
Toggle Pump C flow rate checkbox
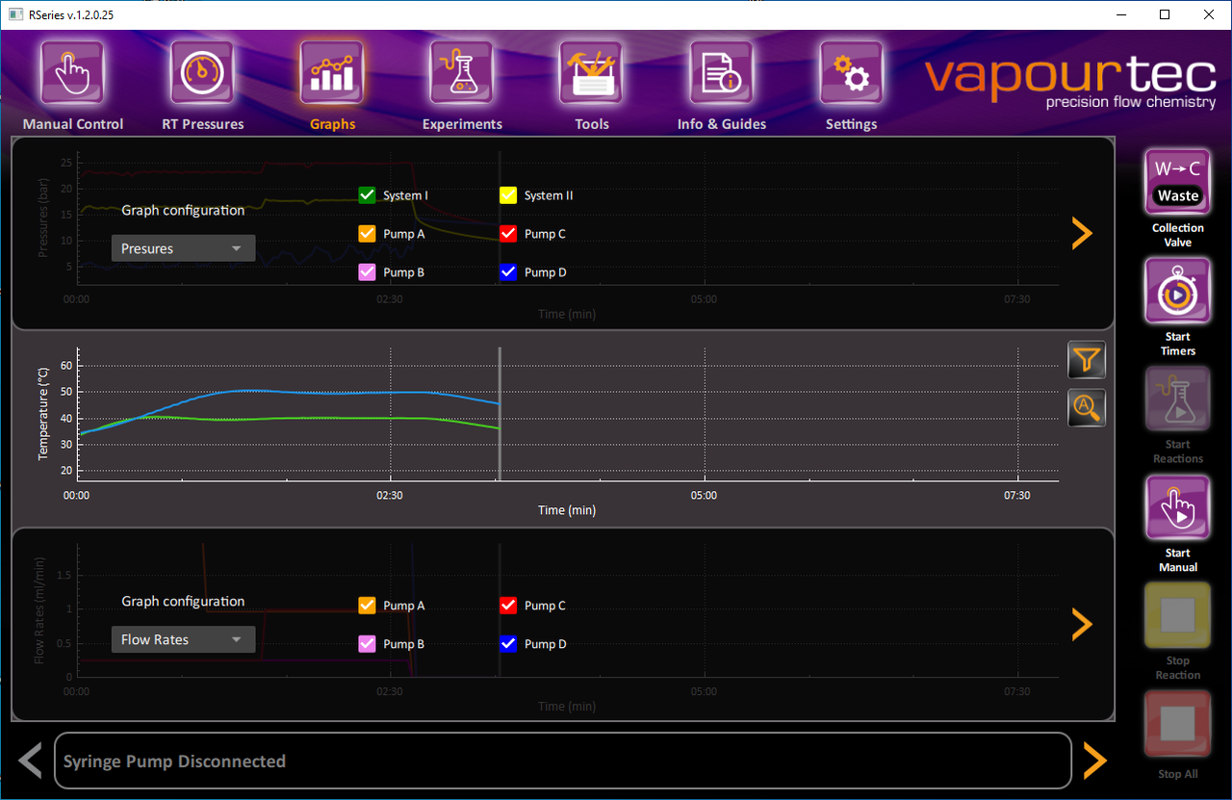click(x=508, y=606)
